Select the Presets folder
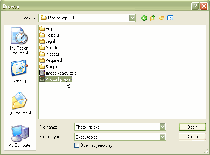 [x=49, y=54]
